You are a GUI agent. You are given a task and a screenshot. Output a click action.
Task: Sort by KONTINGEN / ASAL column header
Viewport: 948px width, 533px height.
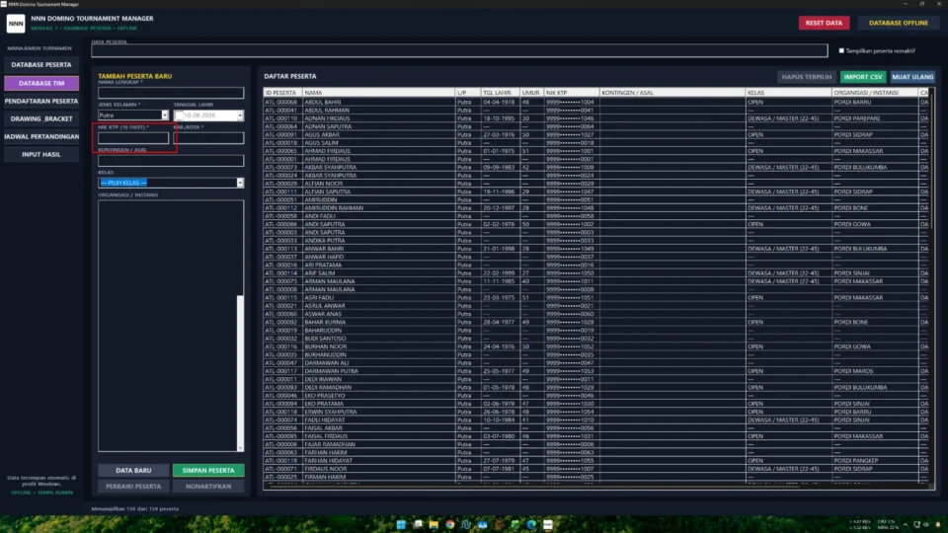point(671,93)
